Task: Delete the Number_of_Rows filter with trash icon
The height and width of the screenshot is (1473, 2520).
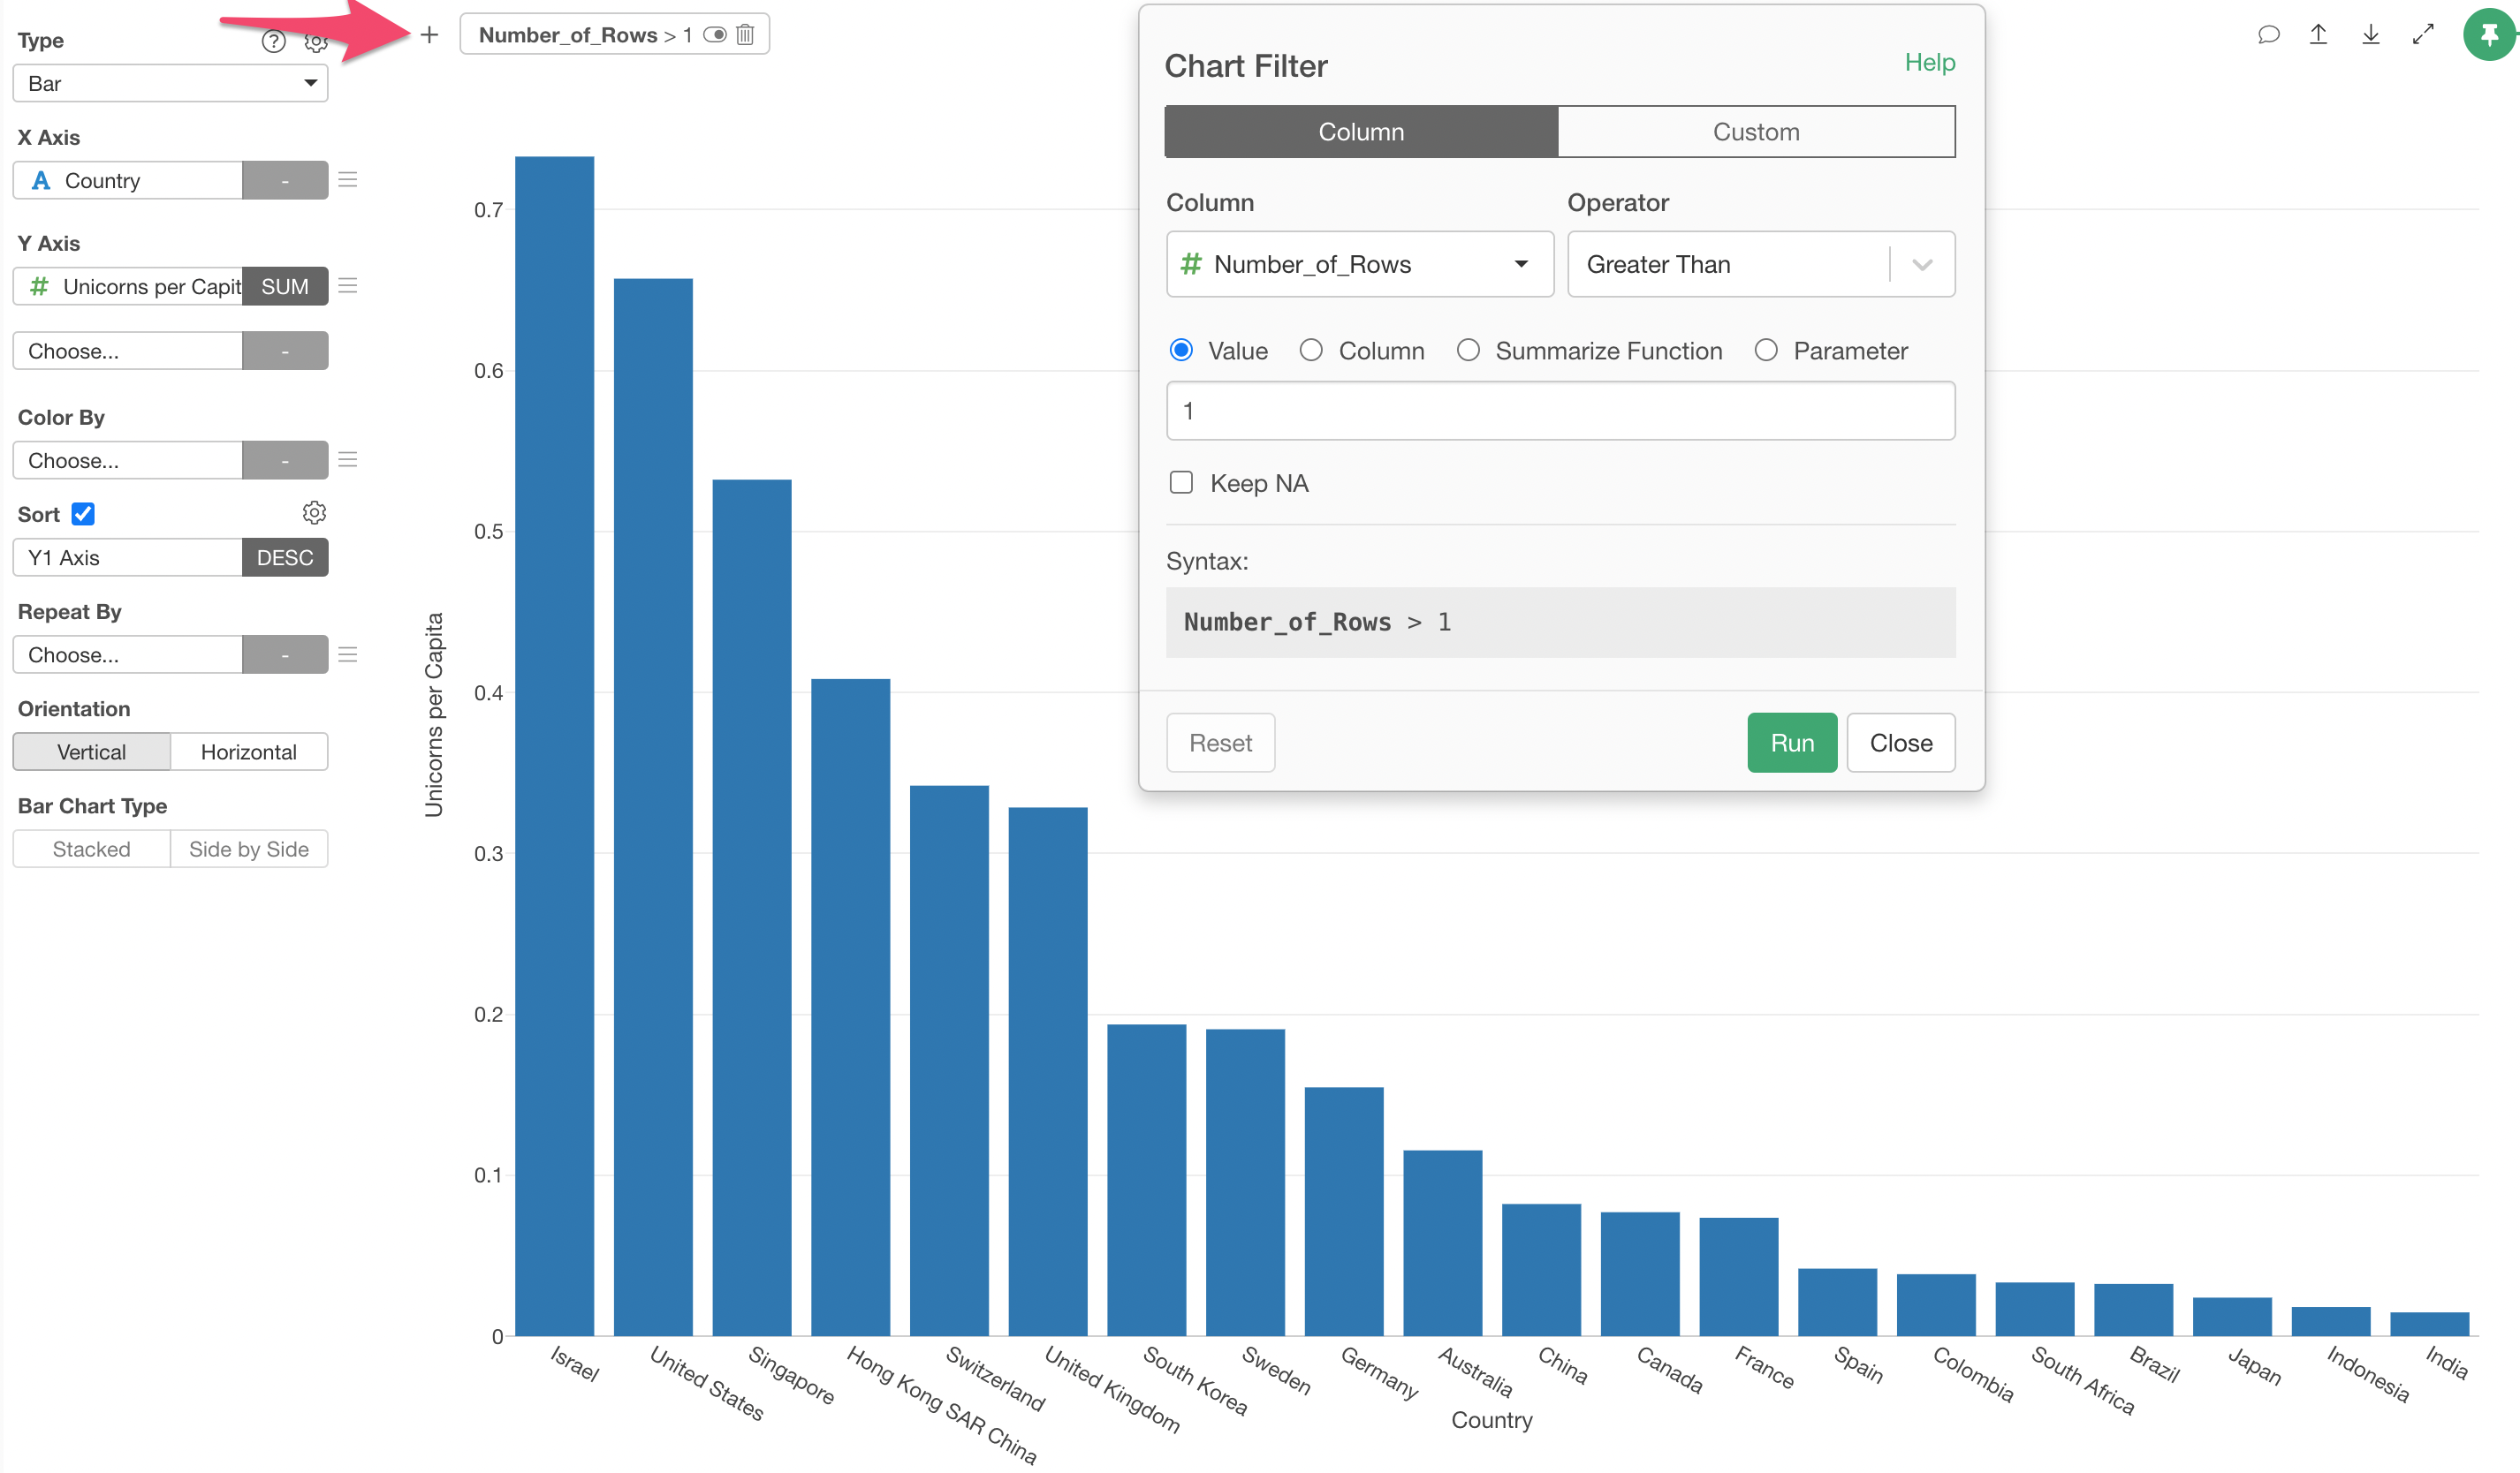Action: [x=745, y=35]
